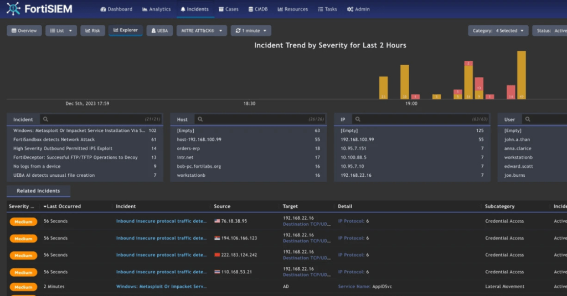The height and width of the screenshot is (296, 567).
Task: Open the Tasks menu
Action: (x=327, y=9)
